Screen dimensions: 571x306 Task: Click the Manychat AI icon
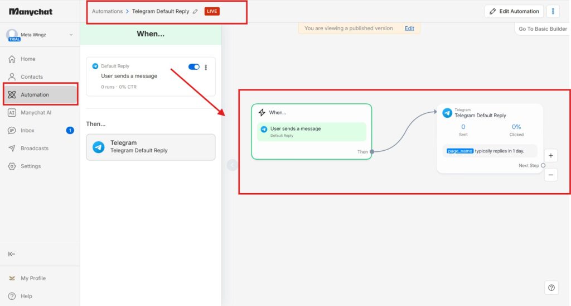(12, 112)
